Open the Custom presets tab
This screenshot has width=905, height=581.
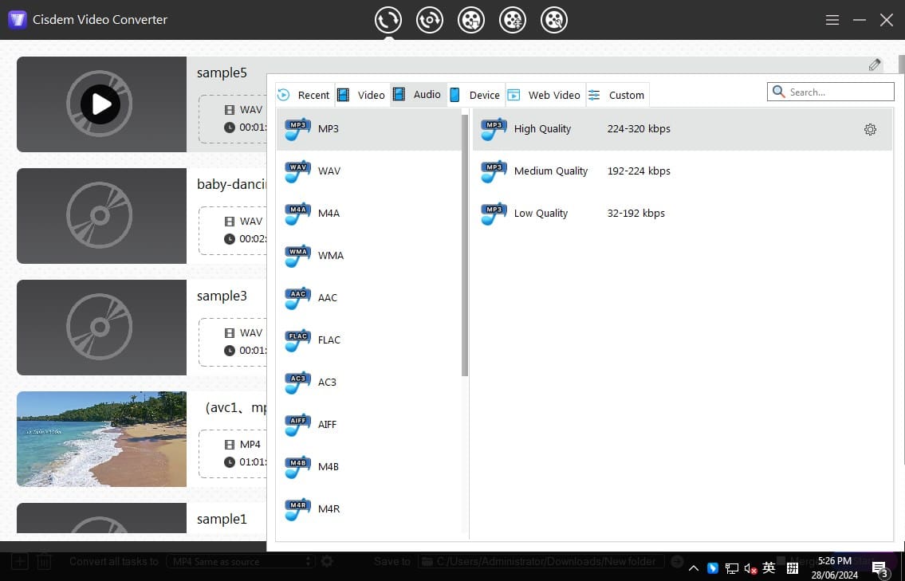[x=617, y=95]
